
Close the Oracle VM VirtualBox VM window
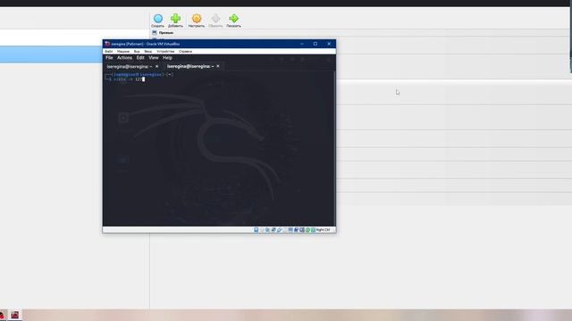pos(329,44)
